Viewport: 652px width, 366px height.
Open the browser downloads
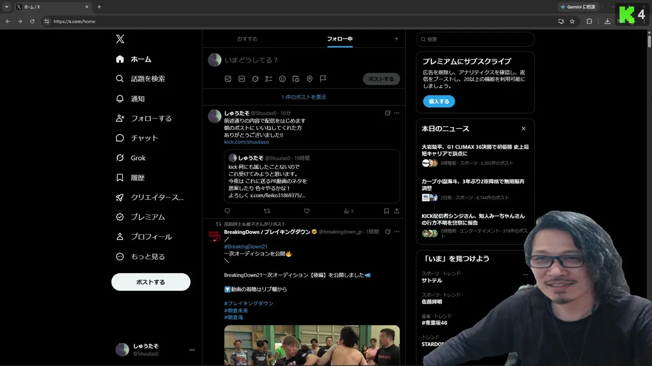tap(607, 21)
